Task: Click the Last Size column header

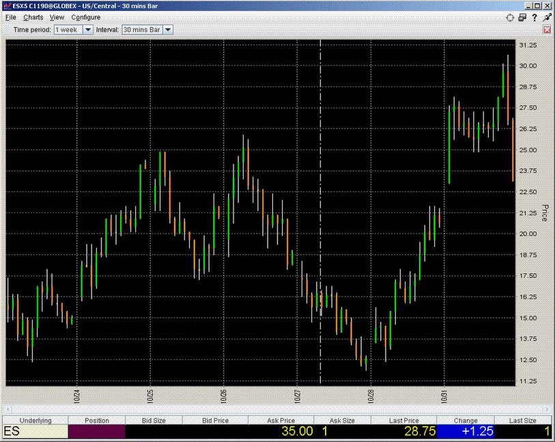Action: (x=523, y=420)
